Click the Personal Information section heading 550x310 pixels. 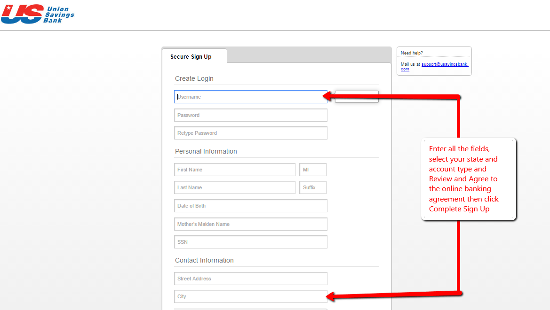[x=206, y=151]
